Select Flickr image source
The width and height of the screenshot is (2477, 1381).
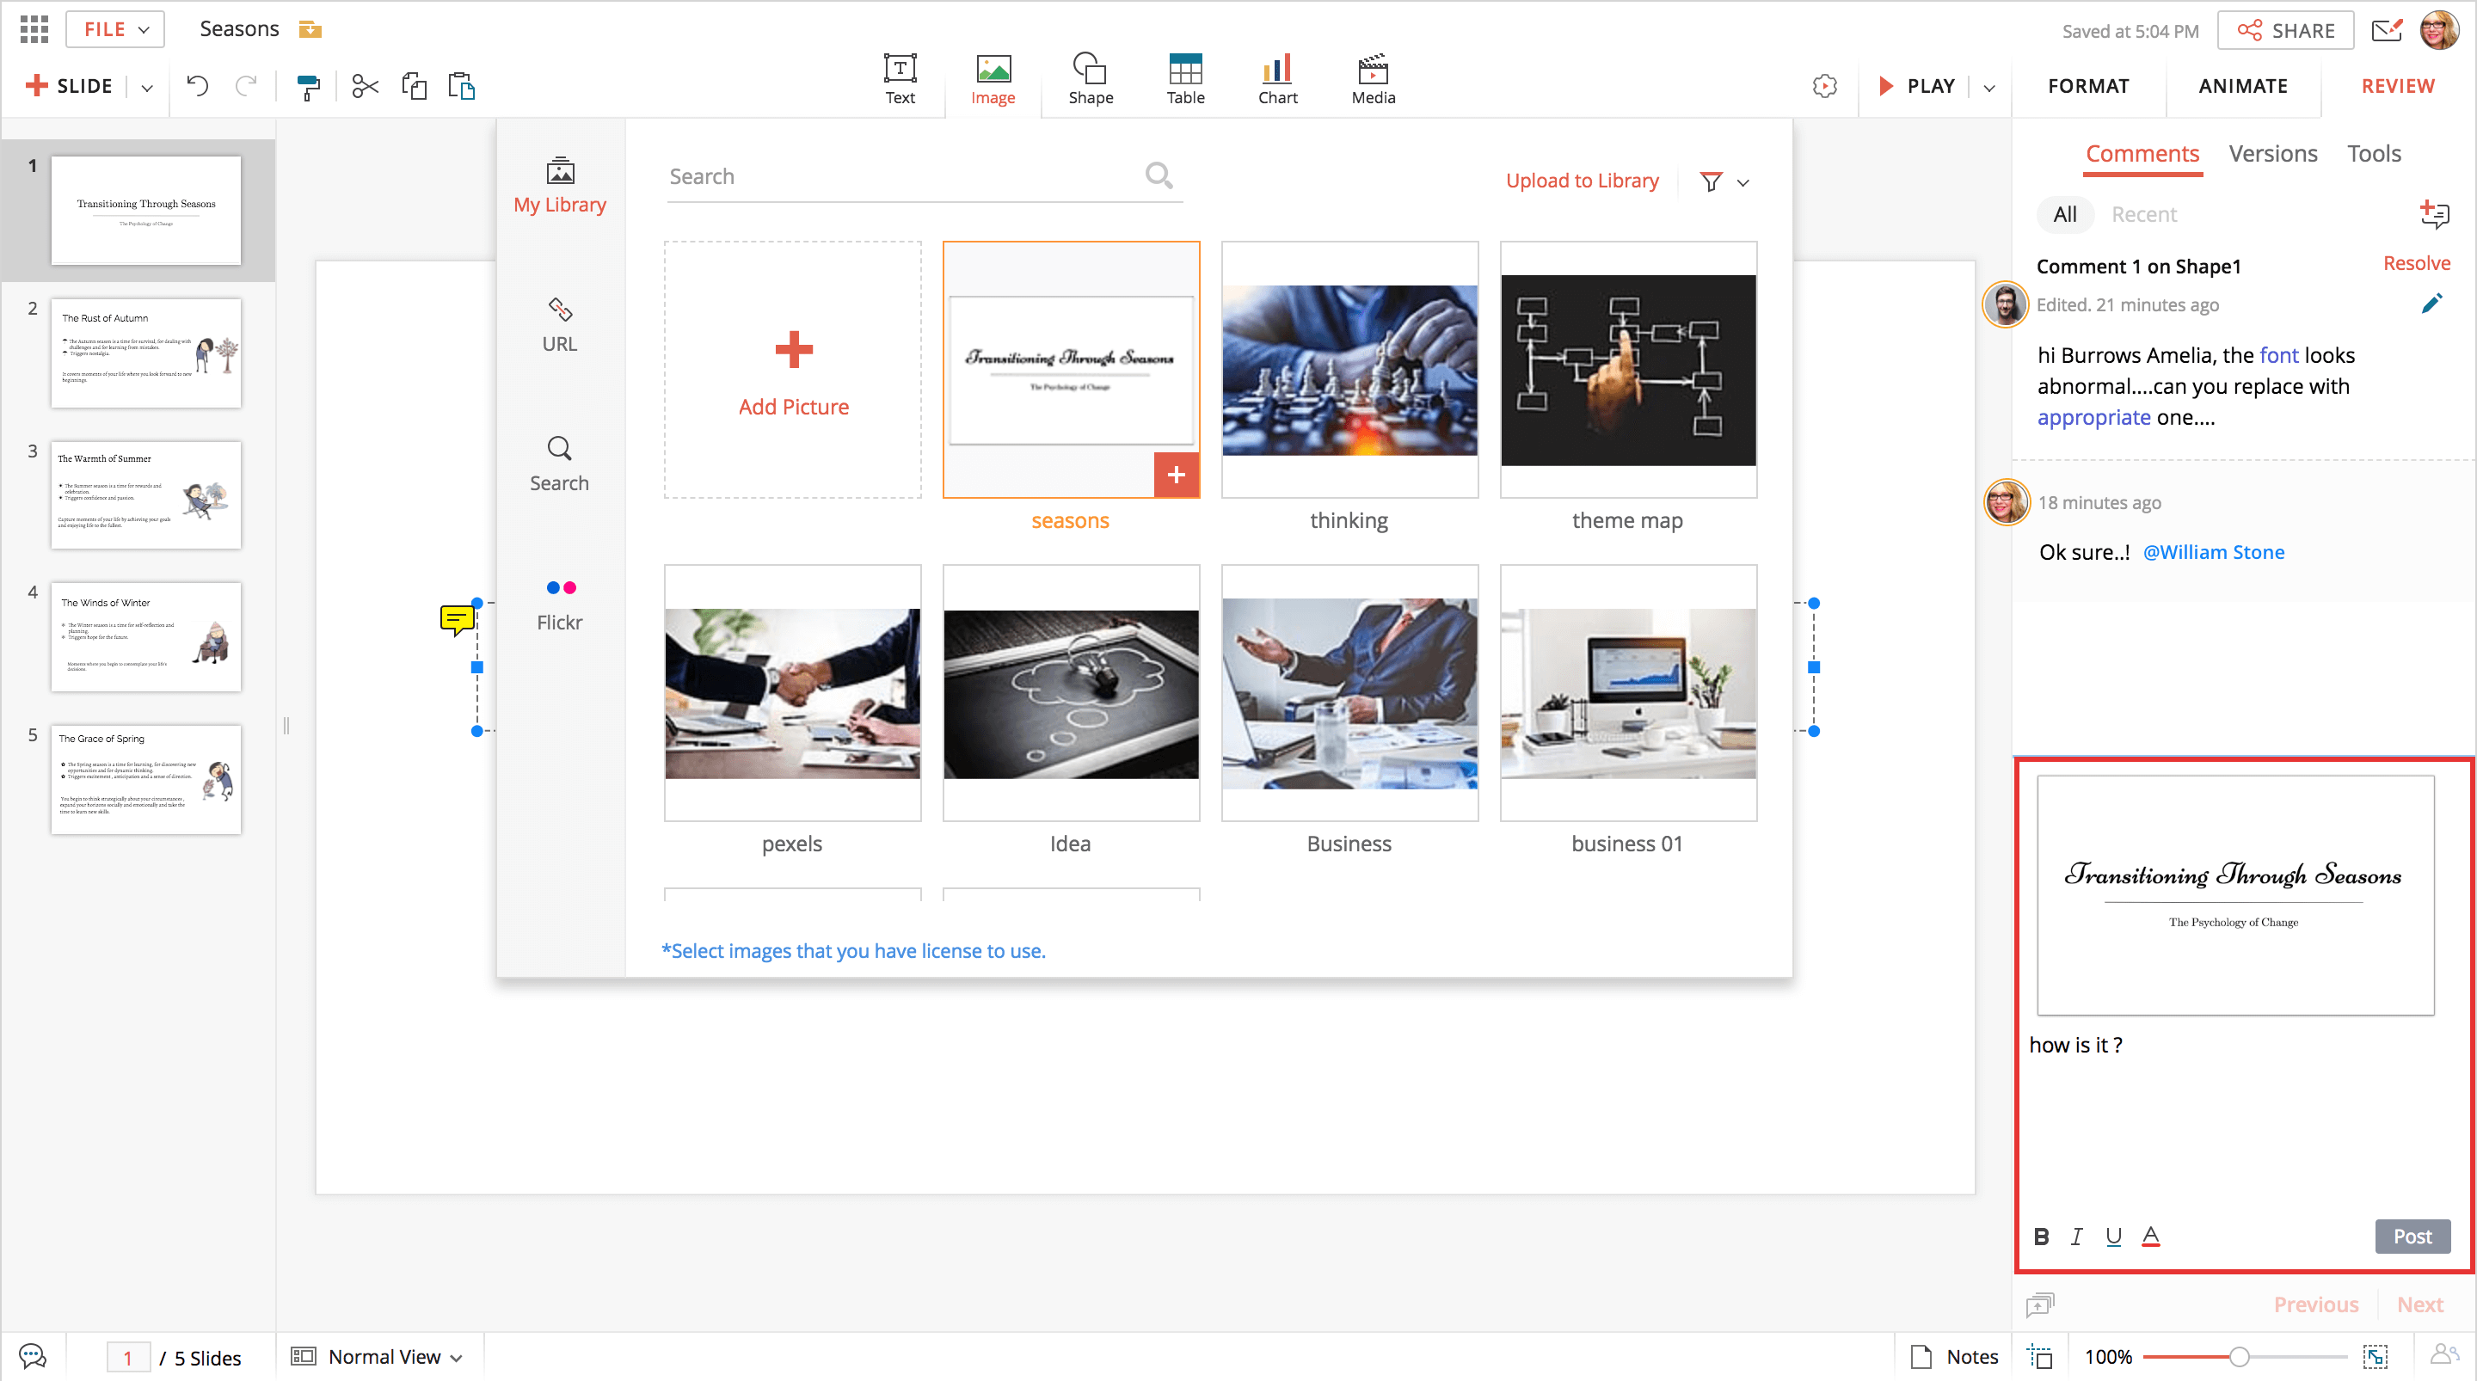pos(560,604)
